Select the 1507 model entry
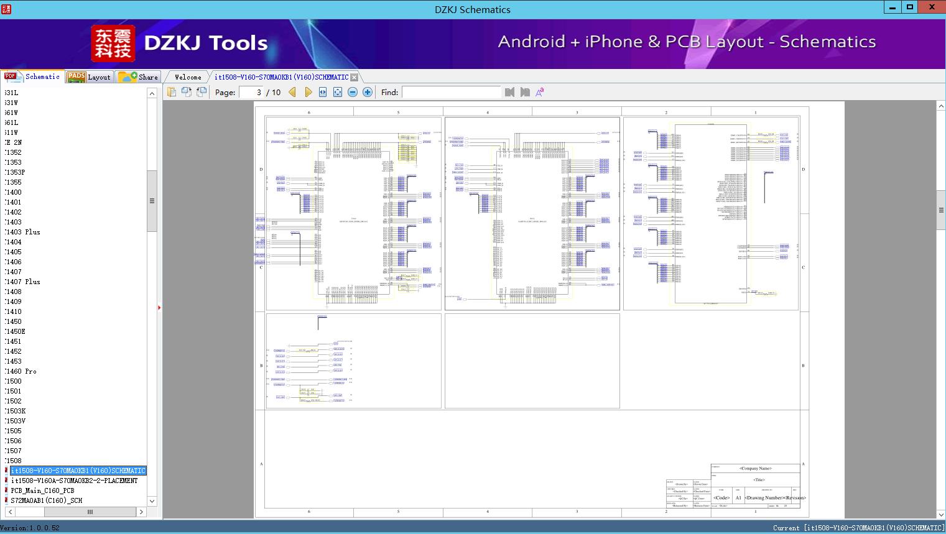The height and width of the screenshot is (534, 946). [14, 451]
